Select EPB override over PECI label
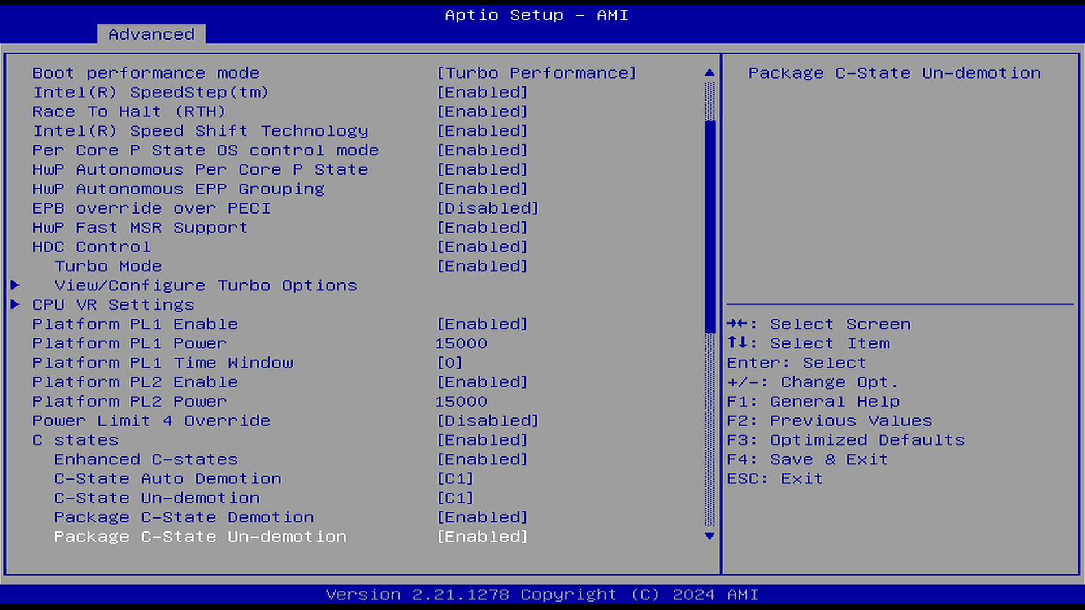Image resolution: width=1085 pixels, height=610 pixels. coord(151,208)
